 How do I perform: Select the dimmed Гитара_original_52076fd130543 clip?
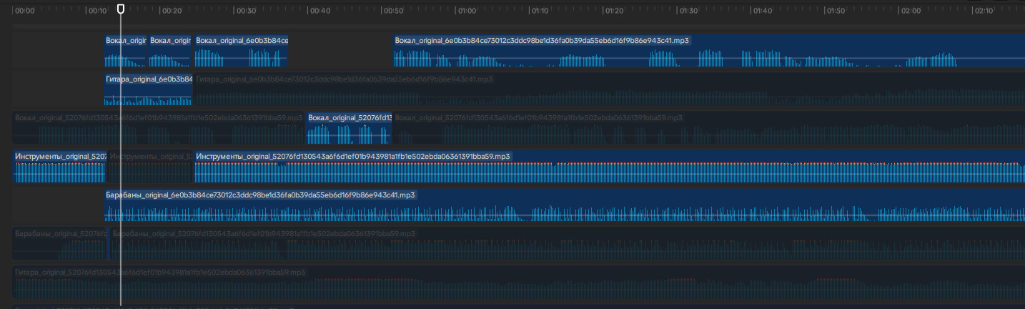click(x=519, y=282)
